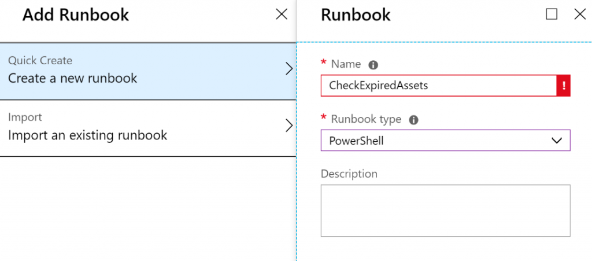The height and width of the screenshot is (261, 592).
Task: Click the Description label
Action: (x=349, y=174)
